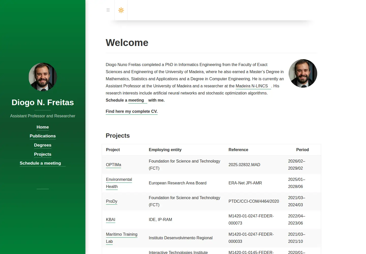Image resolution: width=366 pixels, height=254 pixels.
Task: Click the Diogo N. Freitas sidebar title
Action: click(x=43, y=102)
